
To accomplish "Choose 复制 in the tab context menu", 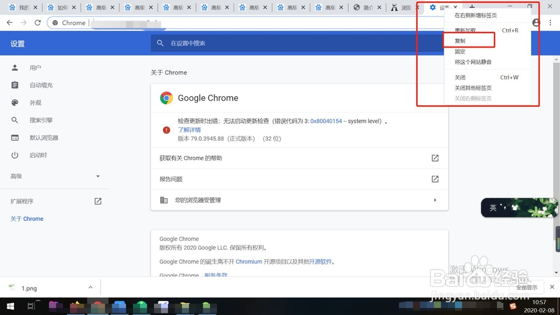I will [460, 41].
